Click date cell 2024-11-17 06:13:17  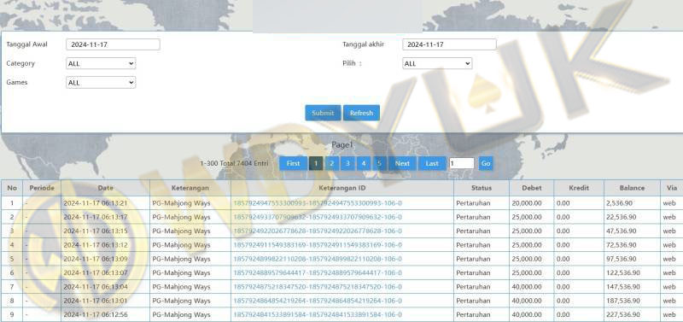tap(96, 217)
